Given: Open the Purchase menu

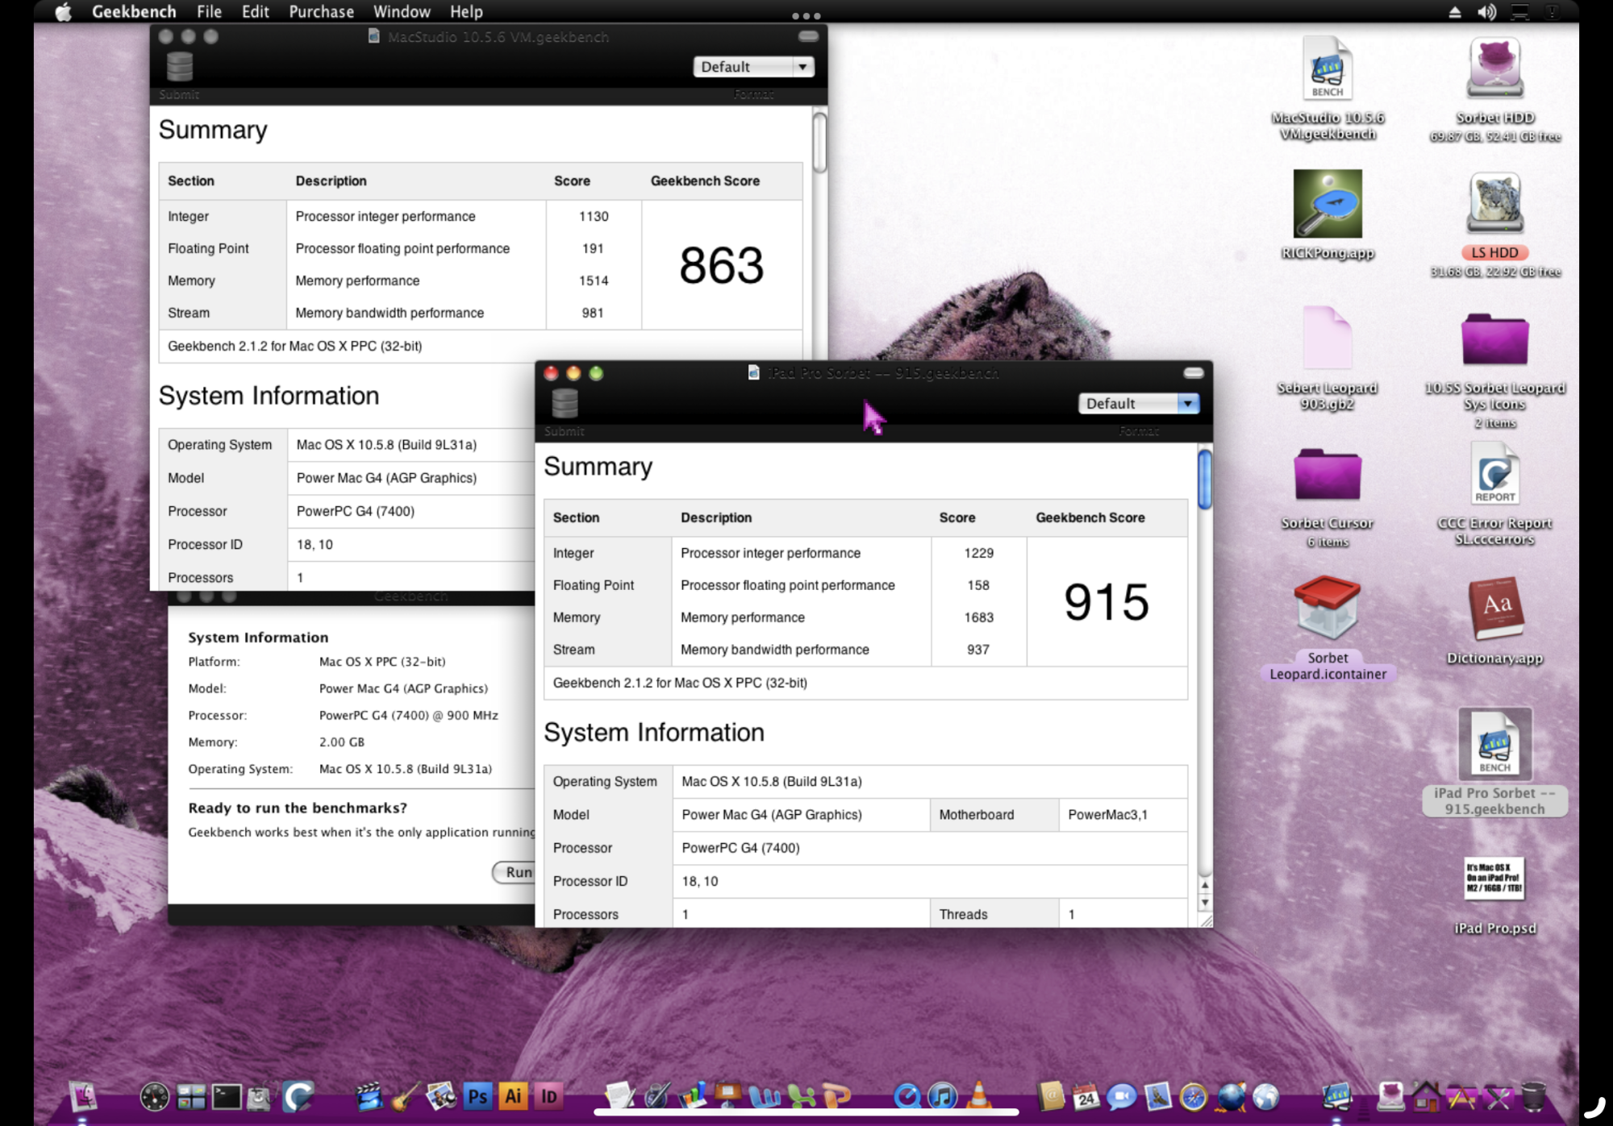Looking at the screenshot, I should coord(321,12).
